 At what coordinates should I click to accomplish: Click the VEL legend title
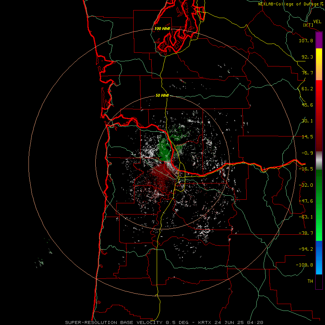[317, 22]
